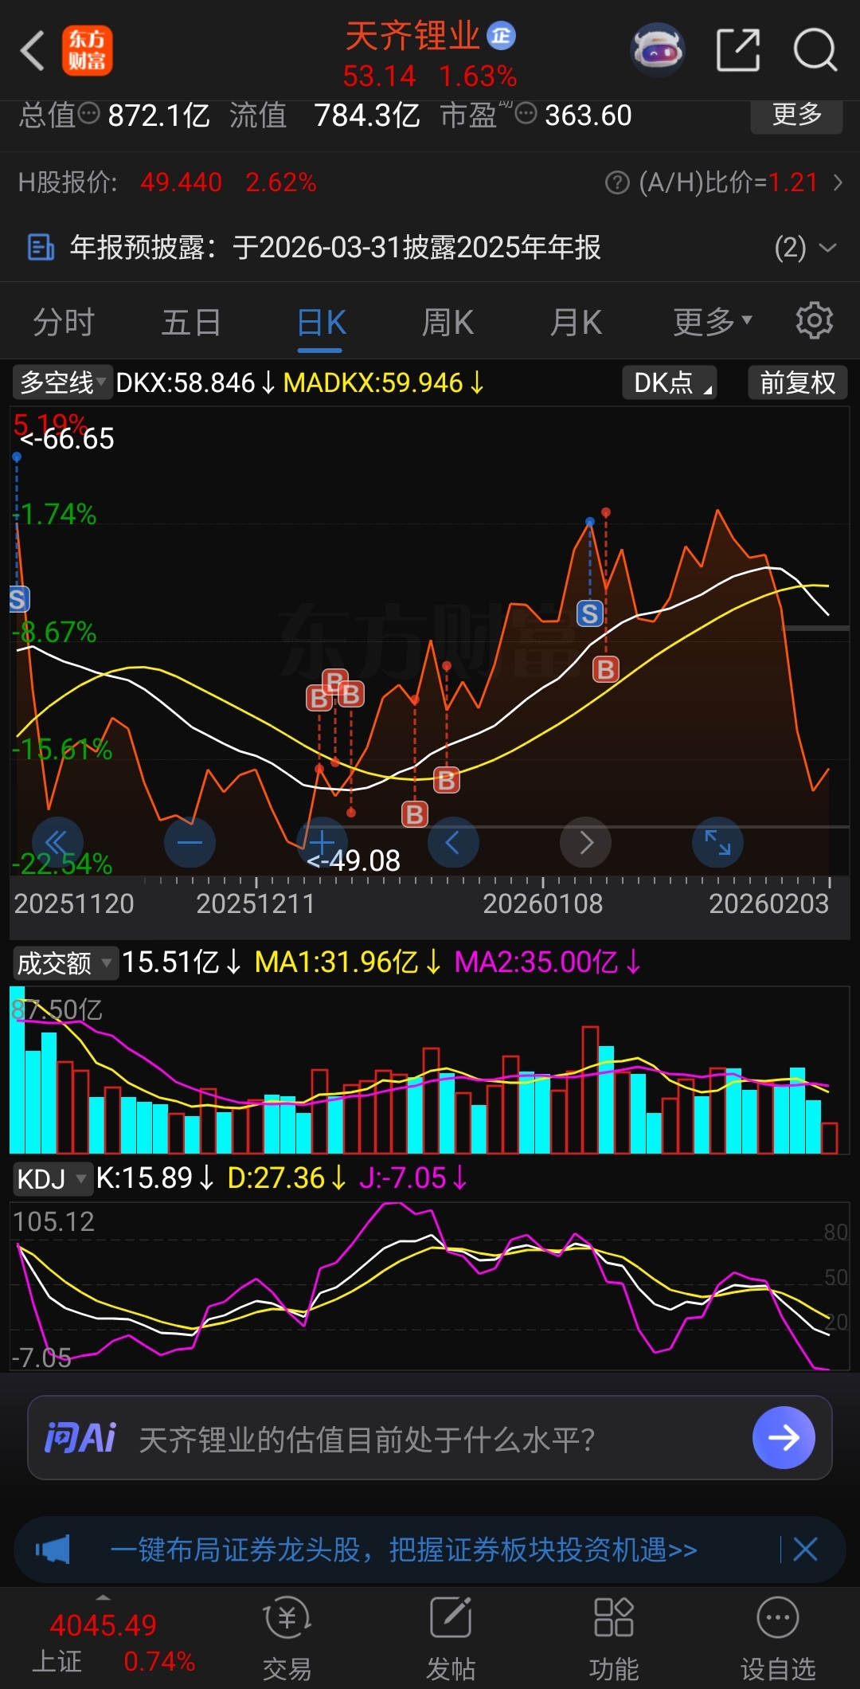
Task: Tap K:15.89 KDJ value
Action: (154, 1178)
